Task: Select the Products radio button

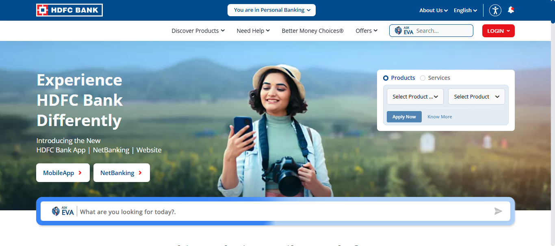Action: pyautogui.click(x=386, y=78)
